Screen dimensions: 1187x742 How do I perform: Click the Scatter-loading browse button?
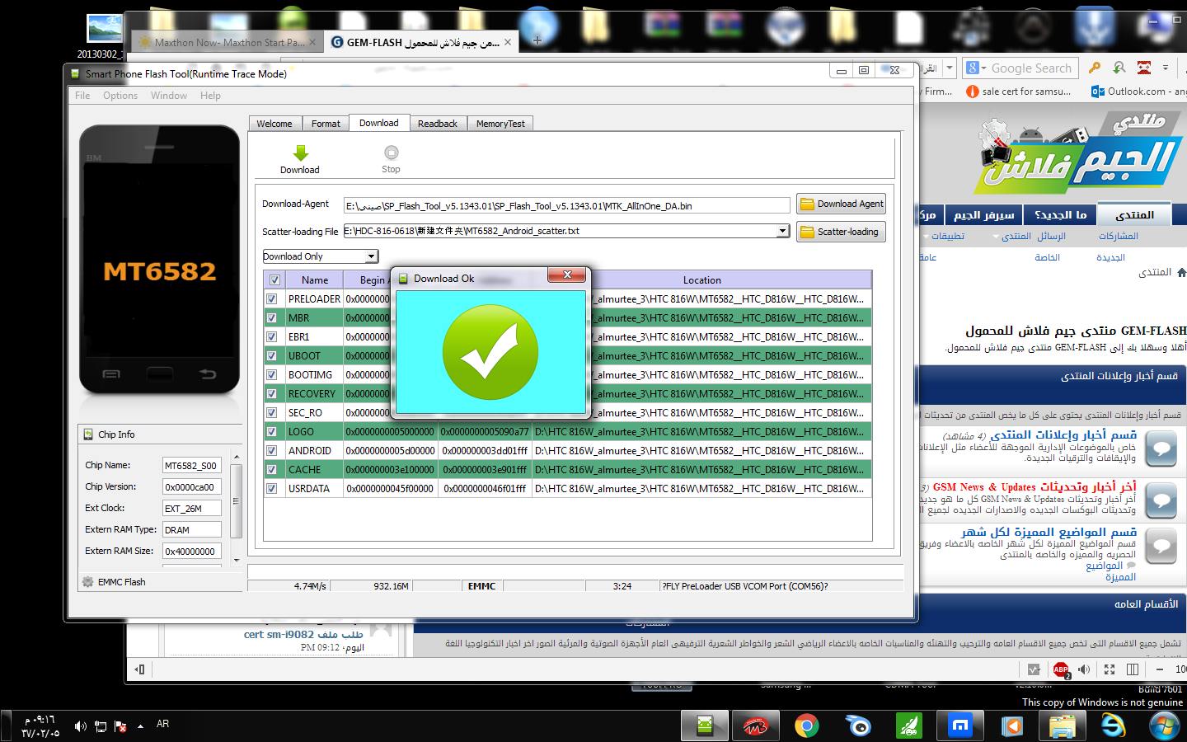click(x=842, y=232)
